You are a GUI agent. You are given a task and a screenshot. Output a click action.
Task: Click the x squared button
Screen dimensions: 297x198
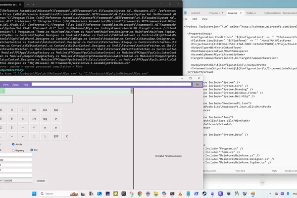[56, 119]
